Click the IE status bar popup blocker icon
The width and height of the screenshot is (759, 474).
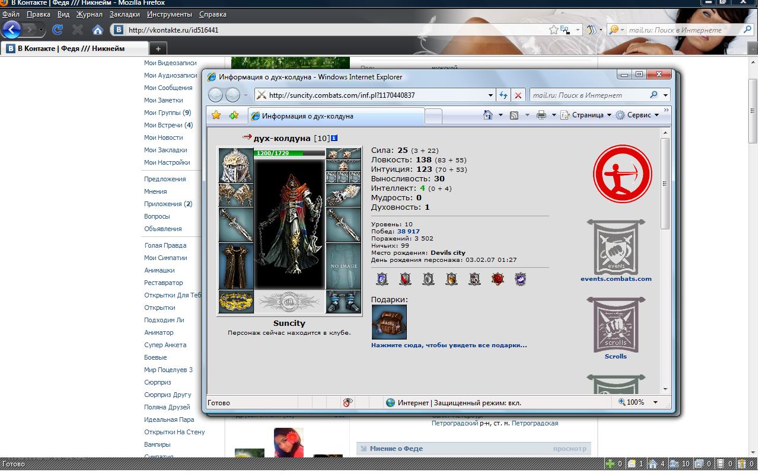347,402
